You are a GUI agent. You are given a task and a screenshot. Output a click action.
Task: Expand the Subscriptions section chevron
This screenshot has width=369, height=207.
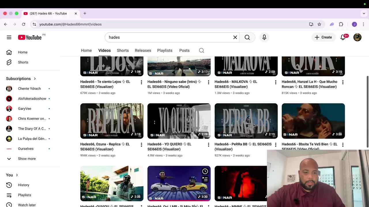pos(35,79)
